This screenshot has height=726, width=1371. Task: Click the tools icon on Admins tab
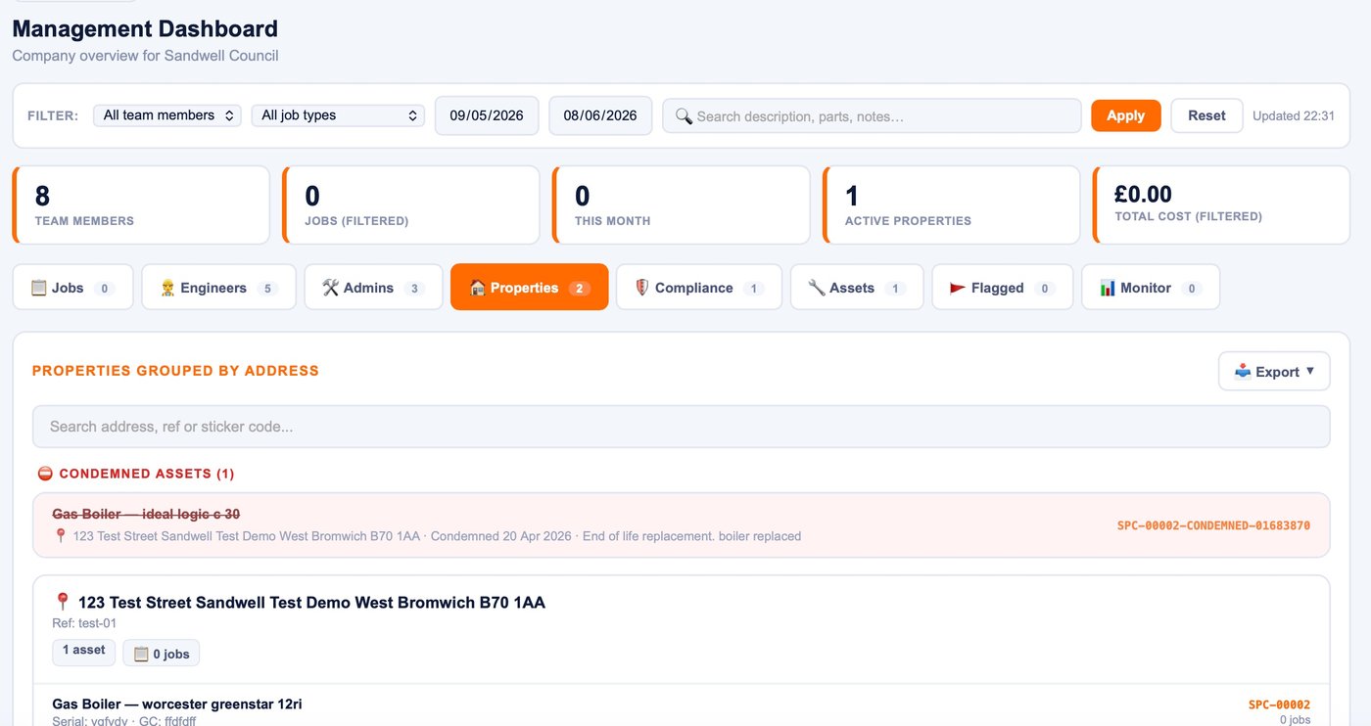[330, 288]
